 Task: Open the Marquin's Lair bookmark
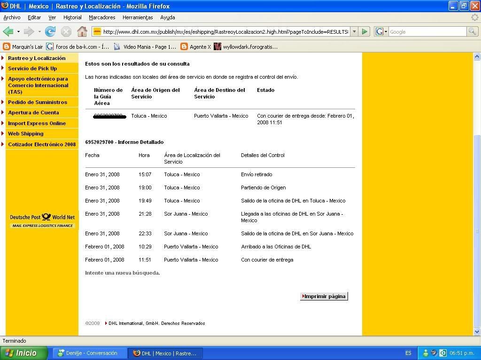pyautogui.click(x=23, y=46)
